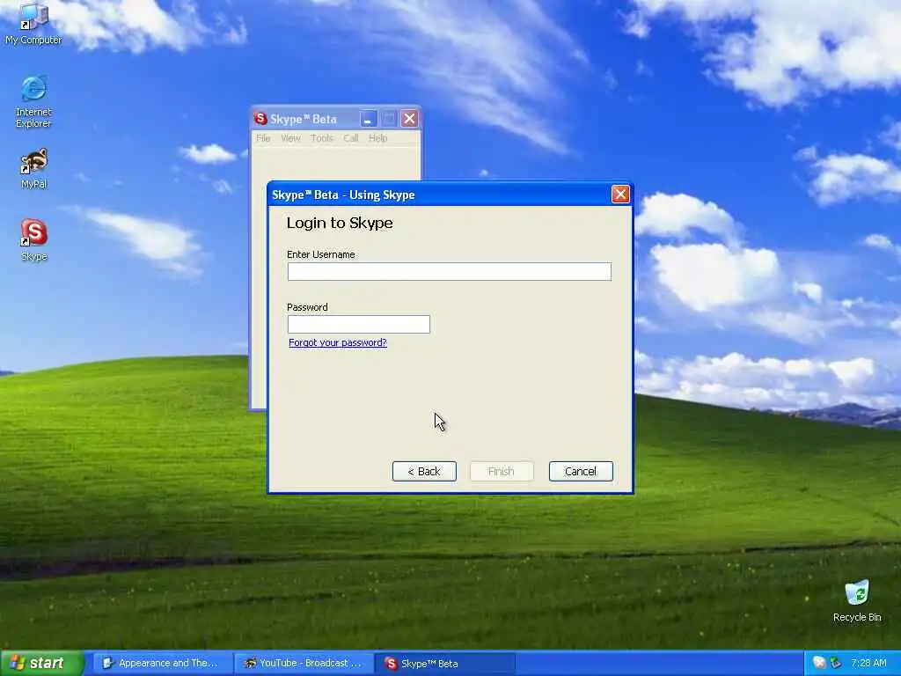The width and height of the screenshot is (901, 676).
Task: Close the Using Skype dialog
Action: [620, 195]
